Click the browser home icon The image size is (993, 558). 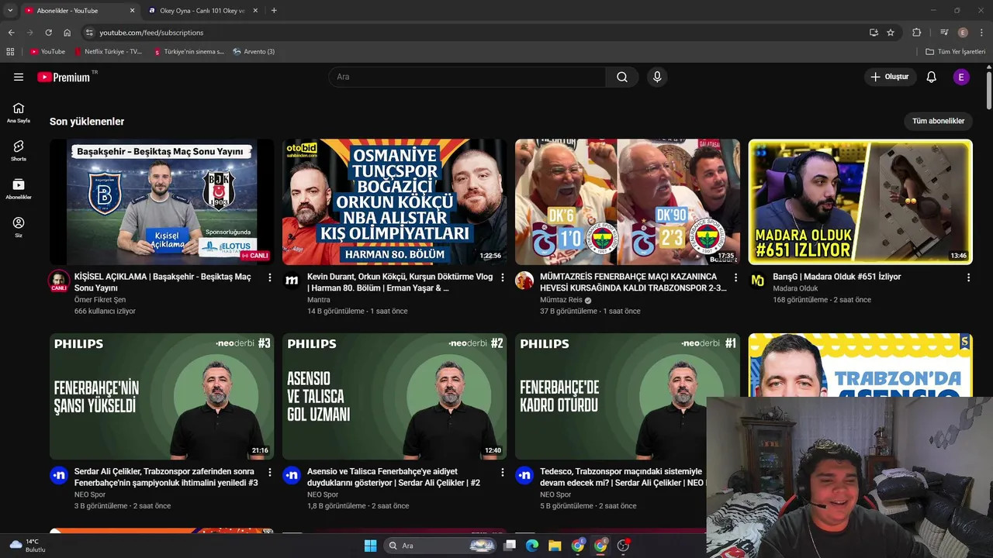click(67, 33)
